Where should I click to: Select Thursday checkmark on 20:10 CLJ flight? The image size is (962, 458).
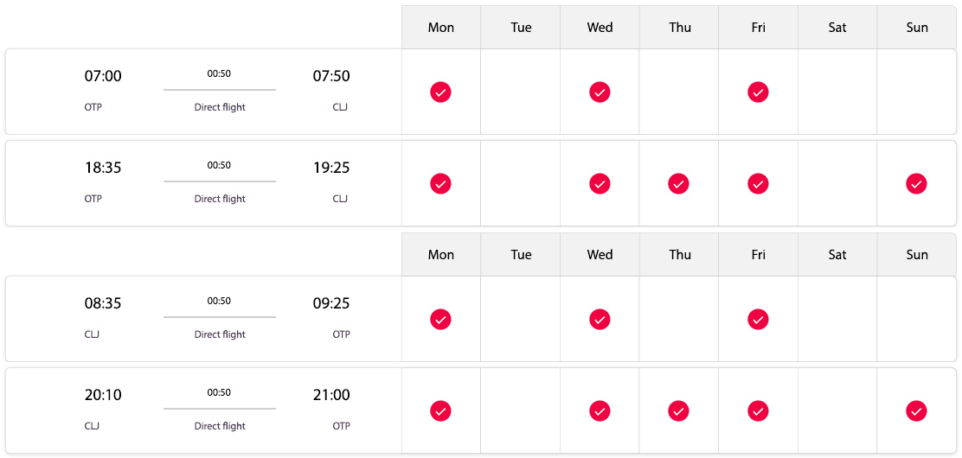click(678, 410)
